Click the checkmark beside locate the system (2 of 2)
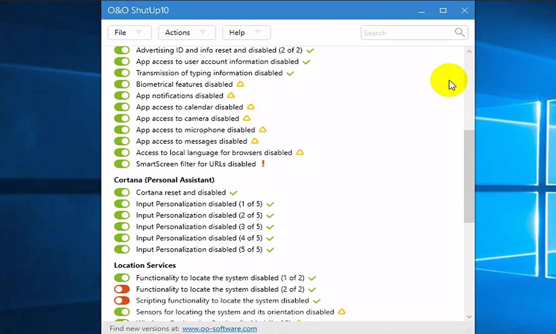 (x=312, y=290)
